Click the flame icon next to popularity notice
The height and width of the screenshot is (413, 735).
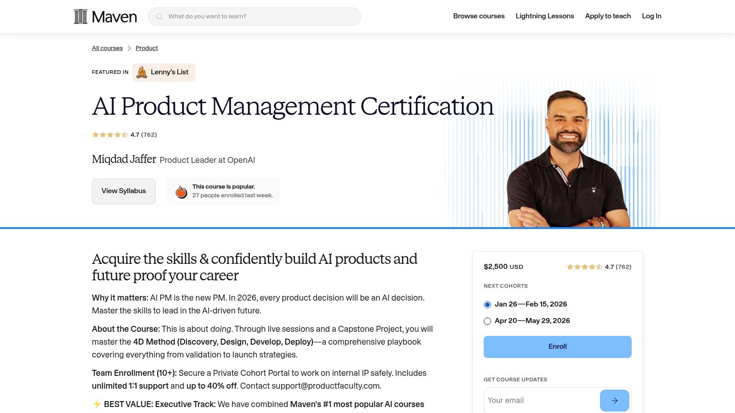(x=181, y=191)
